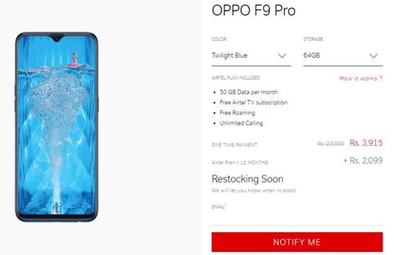Click the Restocking Soon heading

point(247,179)
